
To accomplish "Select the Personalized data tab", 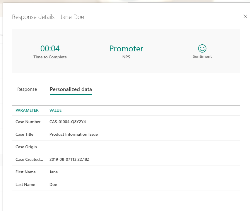I will 71,89.
